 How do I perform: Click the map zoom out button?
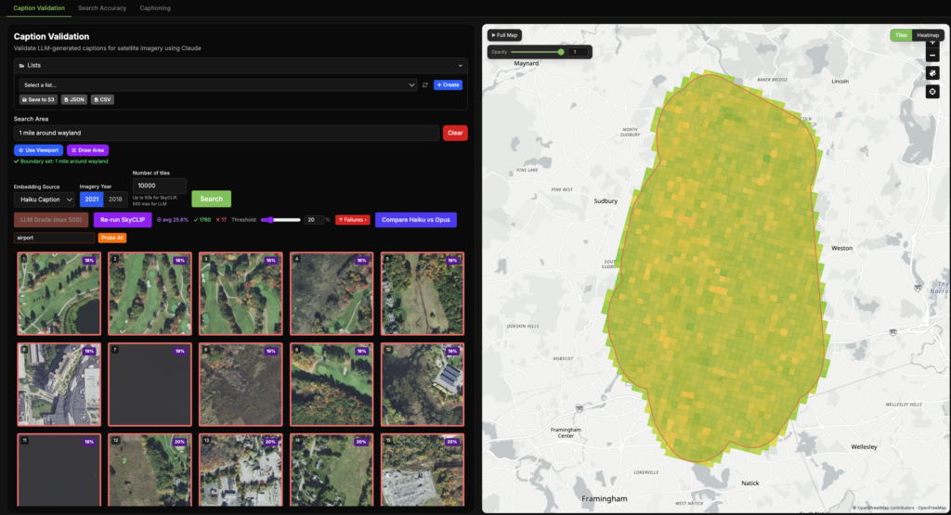tap(932, 56)
